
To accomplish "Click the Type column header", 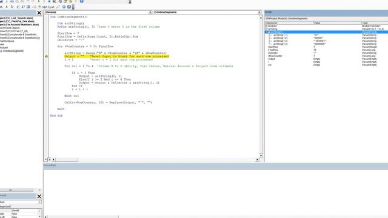I will 375,23.
